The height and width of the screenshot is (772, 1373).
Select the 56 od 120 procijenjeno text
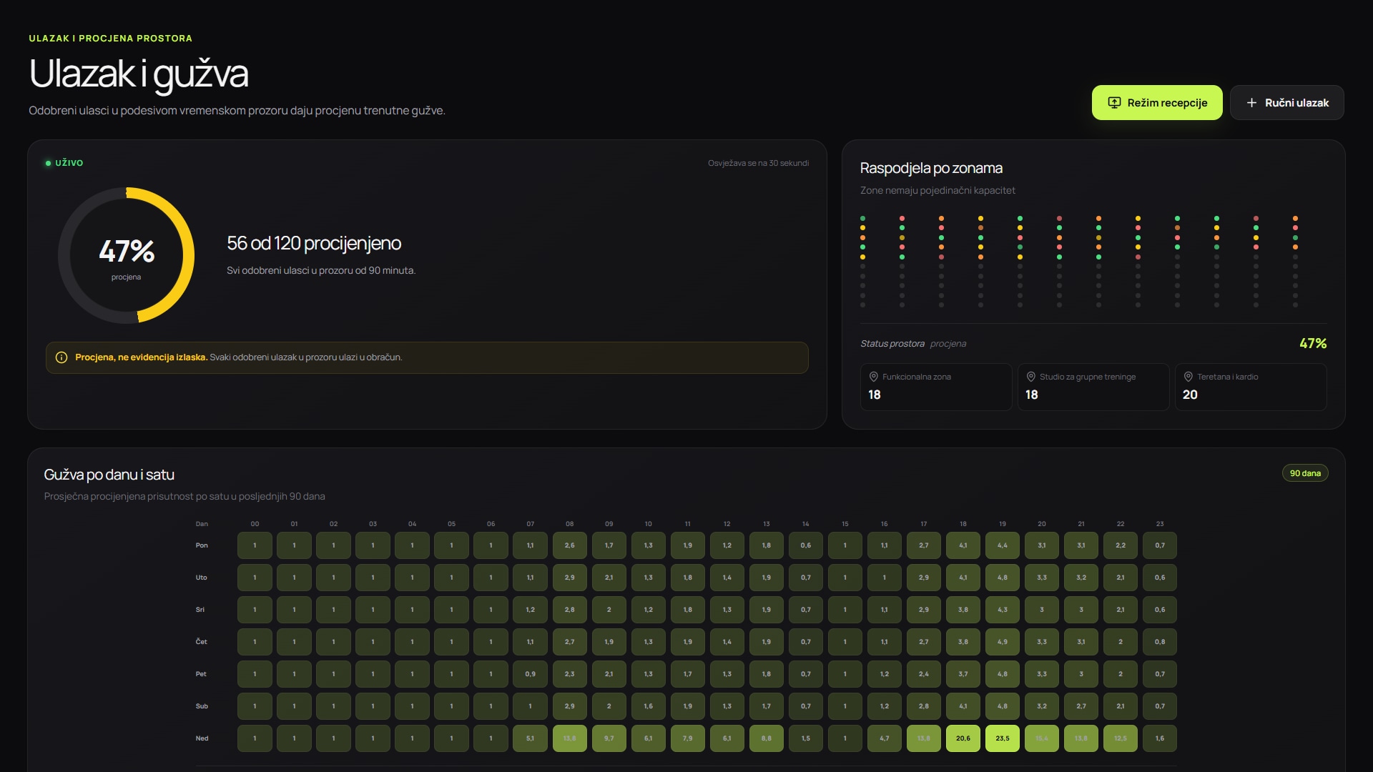[314, 243]
